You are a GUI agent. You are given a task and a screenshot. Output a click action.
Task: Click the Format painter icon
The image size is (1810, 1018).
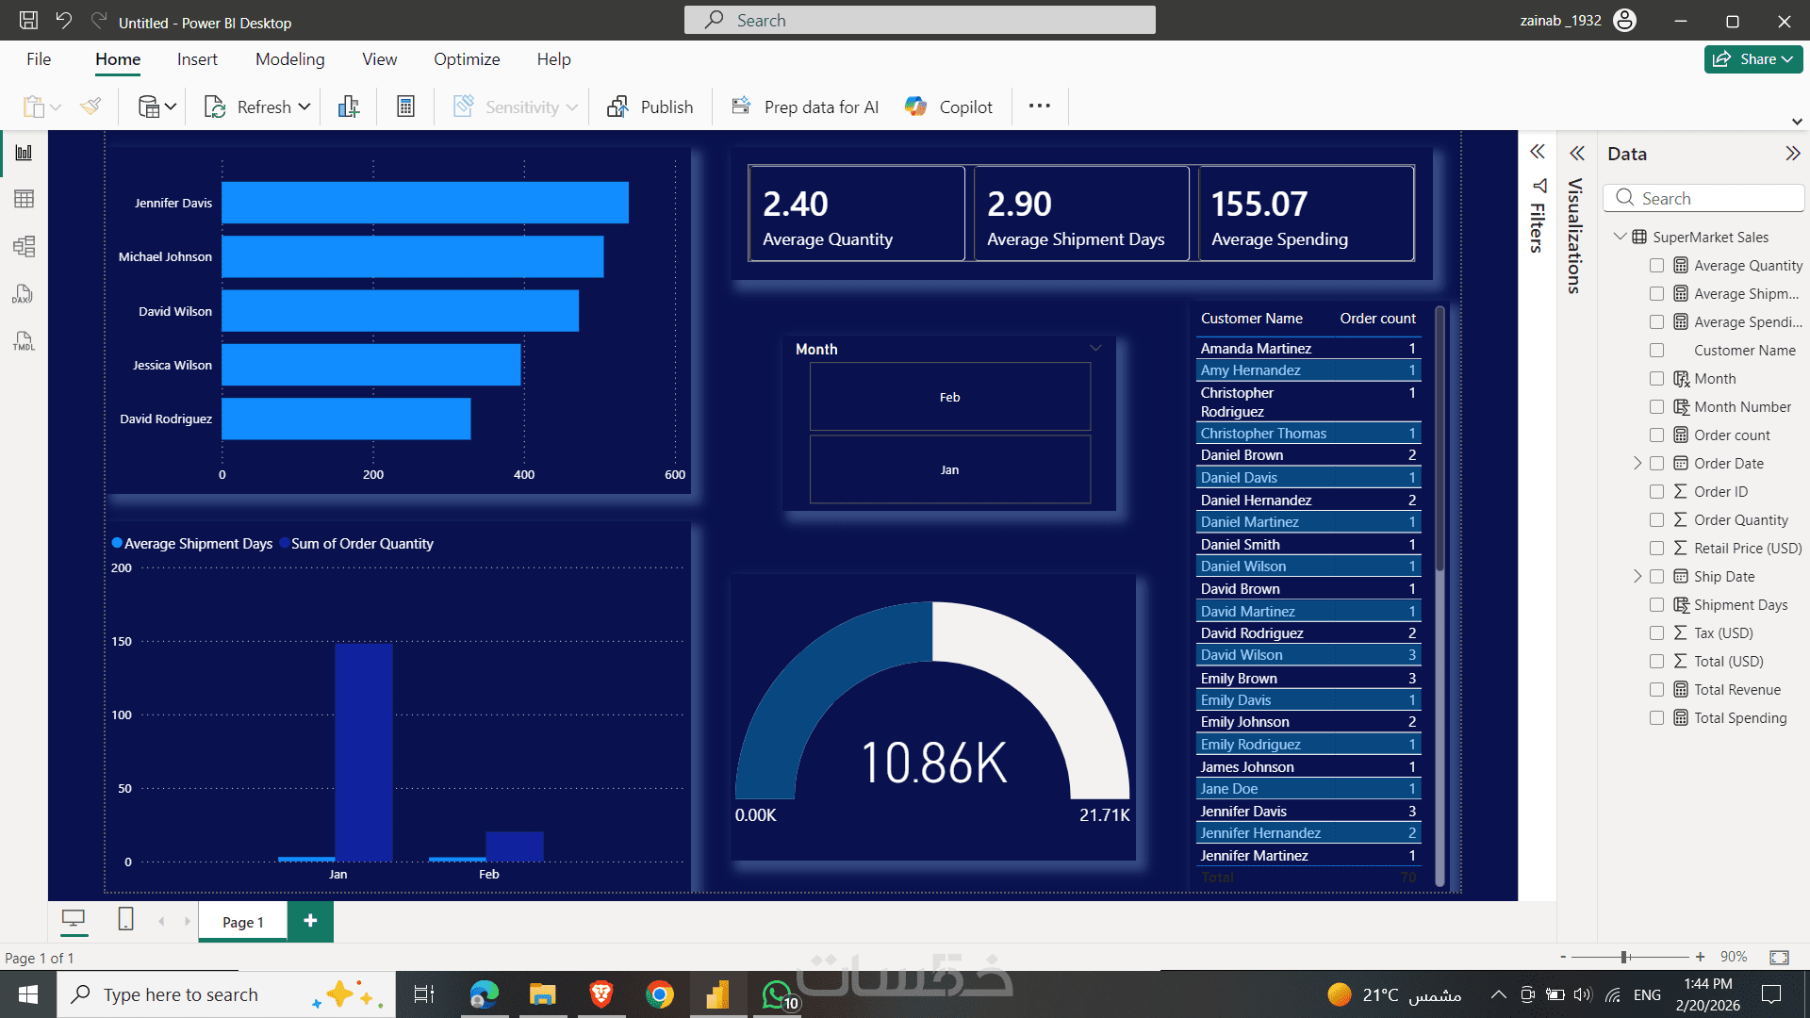click(x=90, y=107)
